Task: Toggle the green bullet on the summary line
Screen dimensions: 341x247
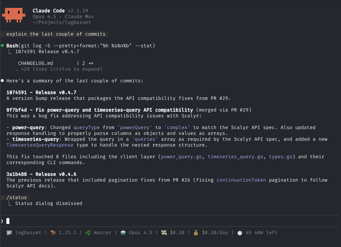Action: (x=3, y=81)
